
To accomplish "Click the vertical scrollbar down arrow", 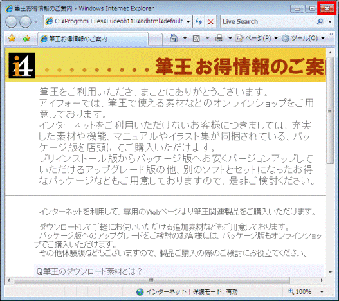I will pos(330,272).
